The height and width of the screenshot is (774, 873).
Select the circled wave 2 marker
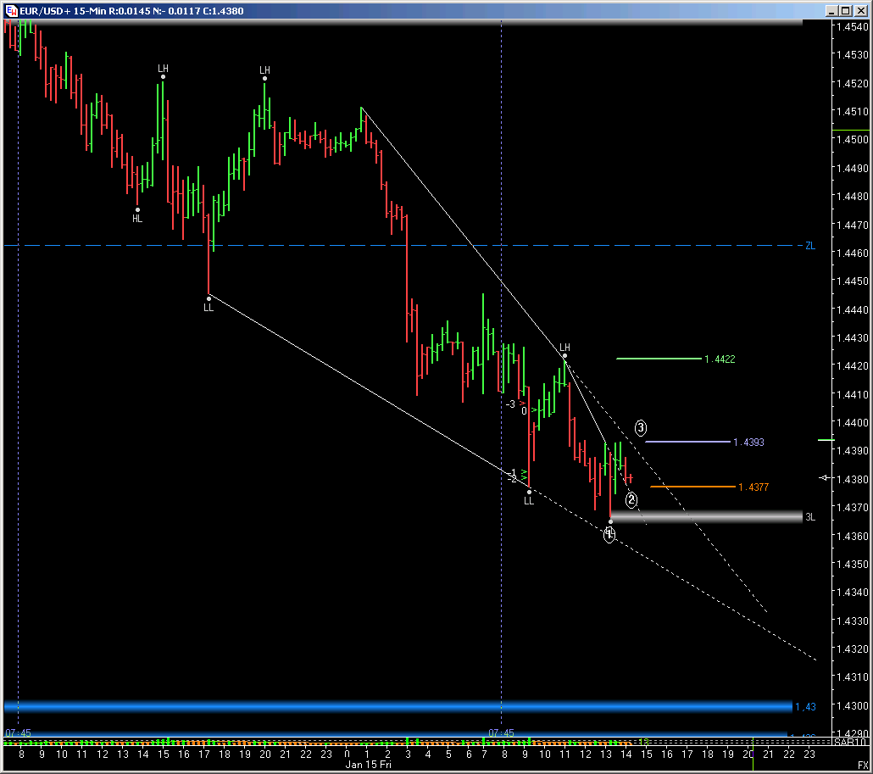click(631, 500)
